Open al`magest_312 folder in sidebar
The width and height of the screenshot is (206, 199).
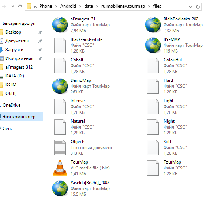[19, 67]
